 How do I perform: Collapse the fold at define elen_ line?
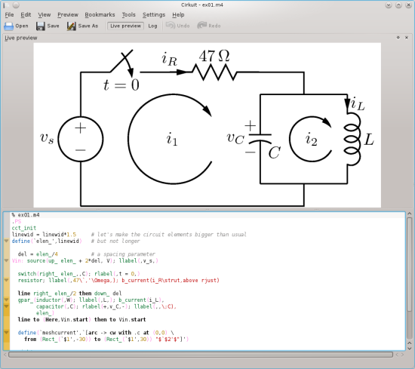pyautogui.click(x=6, y=241)
